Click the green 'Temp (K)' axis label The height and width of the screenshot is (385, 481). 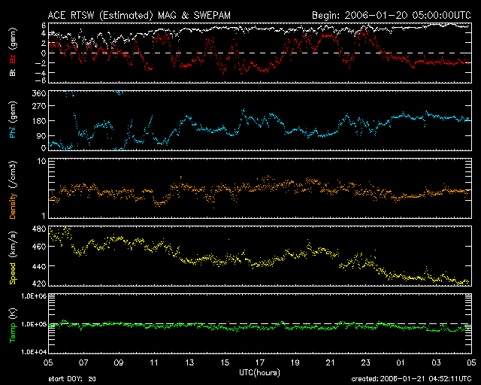point(13,326)
